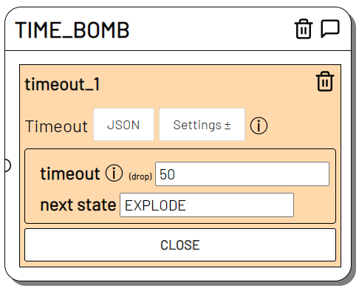The image size is (359, 291).
Task: Remove timeout_1 using its trash icon
Action: (x=325, y=81)
